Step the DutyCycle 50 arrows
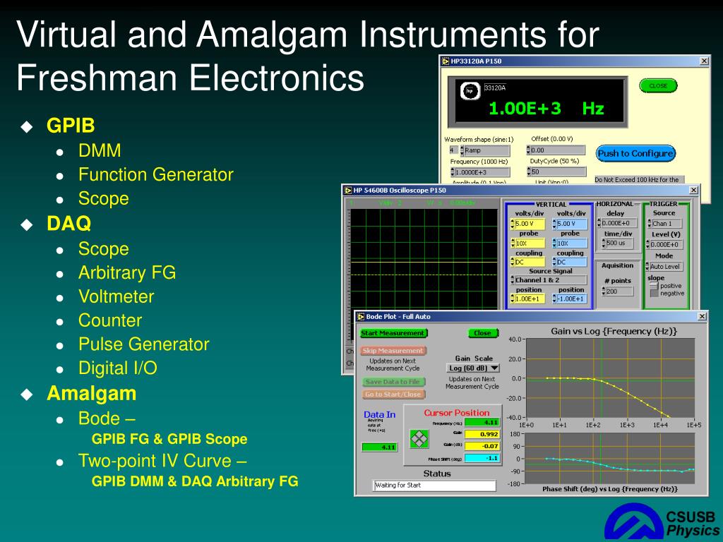 click(528, 172)
